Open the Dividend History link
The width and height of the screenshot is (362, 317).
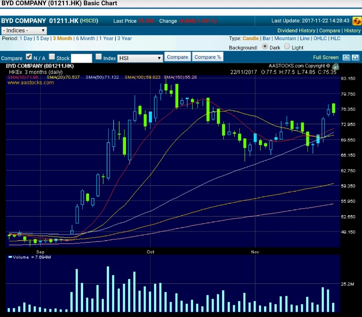click(x=296, y=30)
